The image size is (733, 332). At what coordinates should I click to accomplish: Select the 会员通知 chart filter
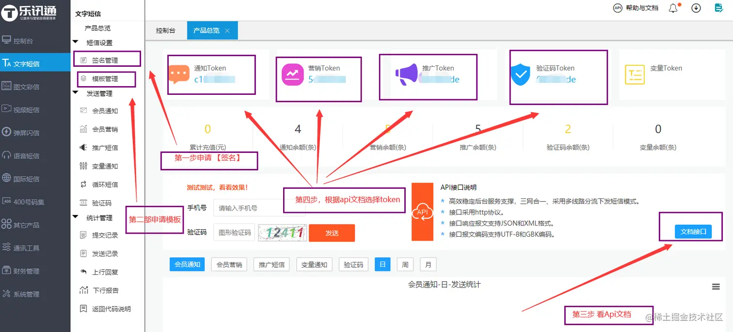point(187,264)
